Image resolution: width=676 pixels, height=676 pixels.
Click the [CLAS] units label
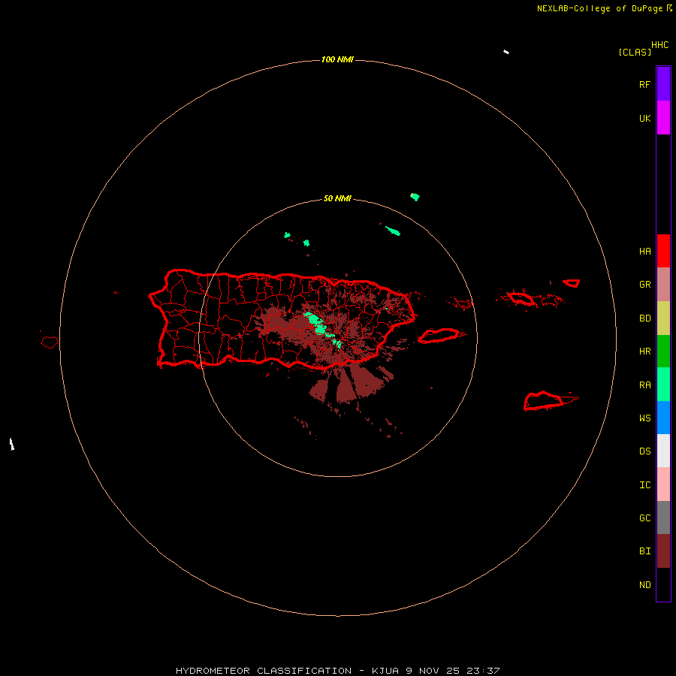635,52
